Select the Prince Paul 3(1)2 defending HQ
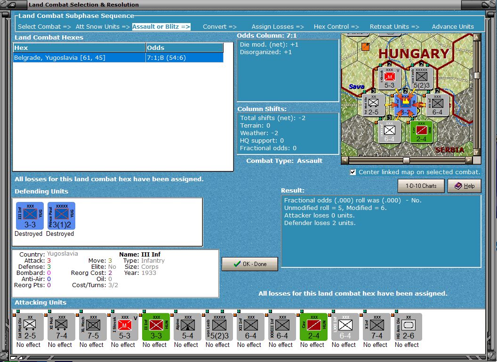The height and width of the screenshot is (362, 497). pyautogui.click(x=61, y=216)
